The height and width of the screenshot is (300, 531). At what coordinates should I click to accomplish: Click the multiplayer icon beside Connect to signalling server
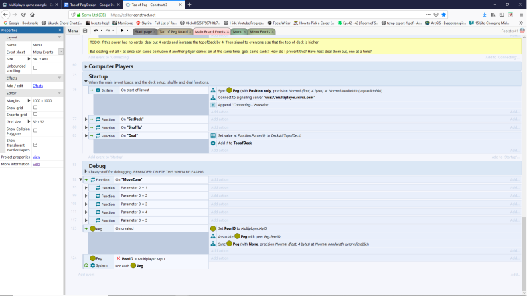click(x=213, y=98)
